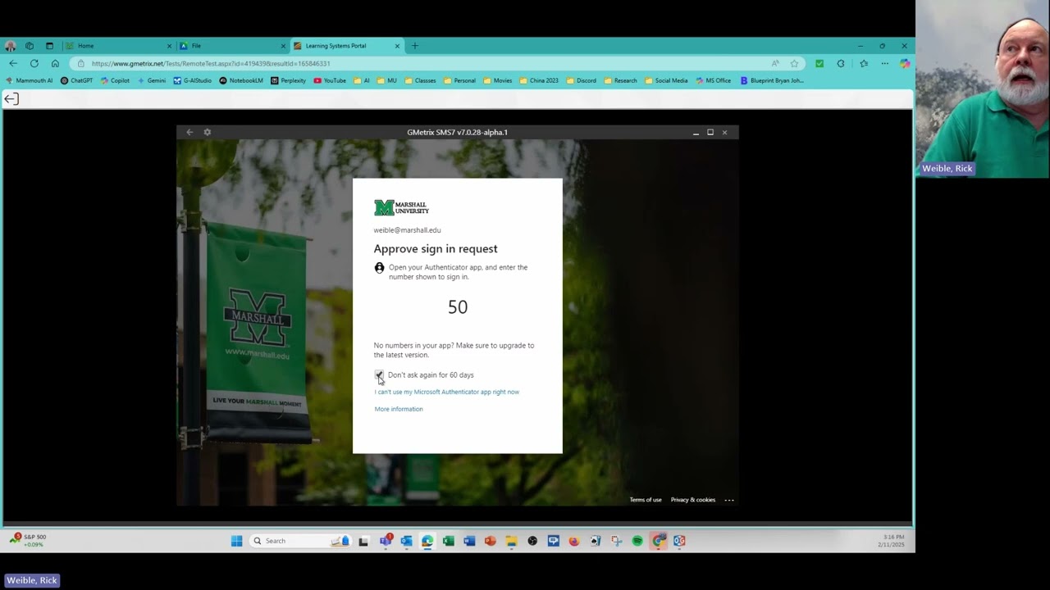Open the MS Office bookmark
This screenshot has width=1050, height=590.
713,80
